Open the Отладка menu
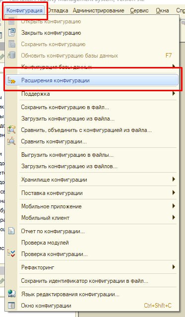The width and height of the screenshot is (185, 317). tap(58, 10)
